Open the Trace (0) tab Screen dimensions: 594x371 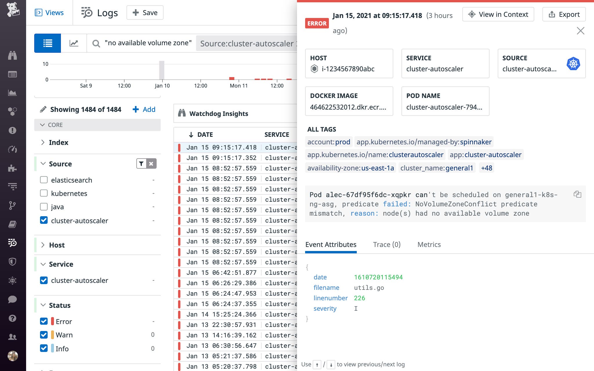[x=387, y=245]
